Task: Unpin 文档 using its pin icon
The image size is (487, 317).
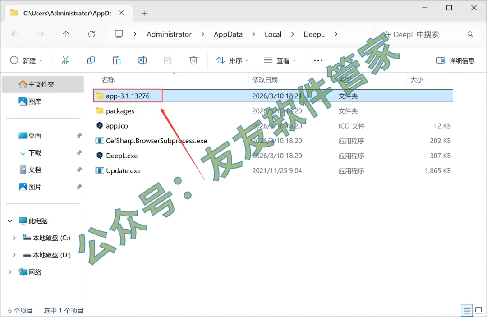Action: (x=79, y=170)
